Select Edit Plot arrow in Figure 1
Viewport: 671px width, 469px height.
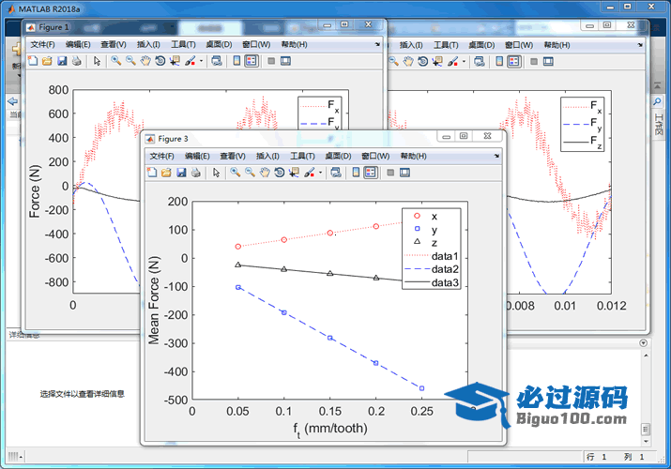[x=98, y=61]
